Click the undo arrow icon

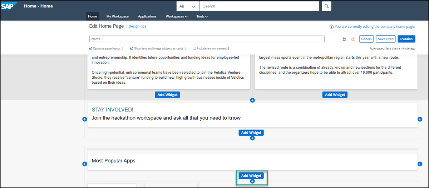coord(344,39)
